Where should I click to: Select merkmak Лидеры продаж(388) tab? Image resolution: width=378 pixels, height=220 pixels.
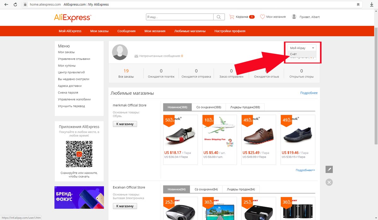click(245, 107)
